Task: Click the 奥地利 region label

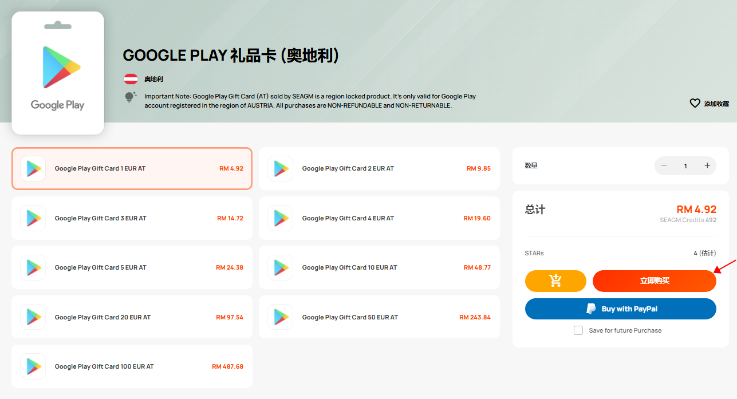Action: [153, 79]
